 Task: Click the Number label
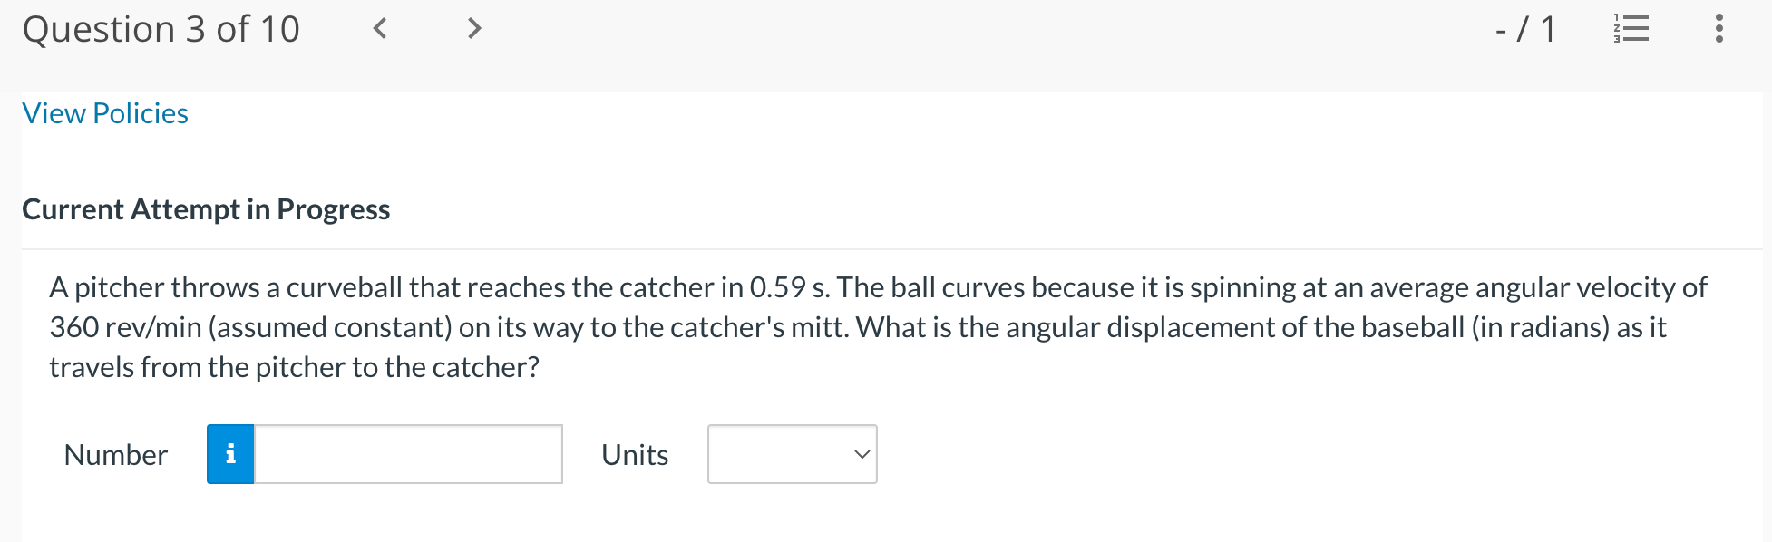pyautogui.click(x=114, y=454)
